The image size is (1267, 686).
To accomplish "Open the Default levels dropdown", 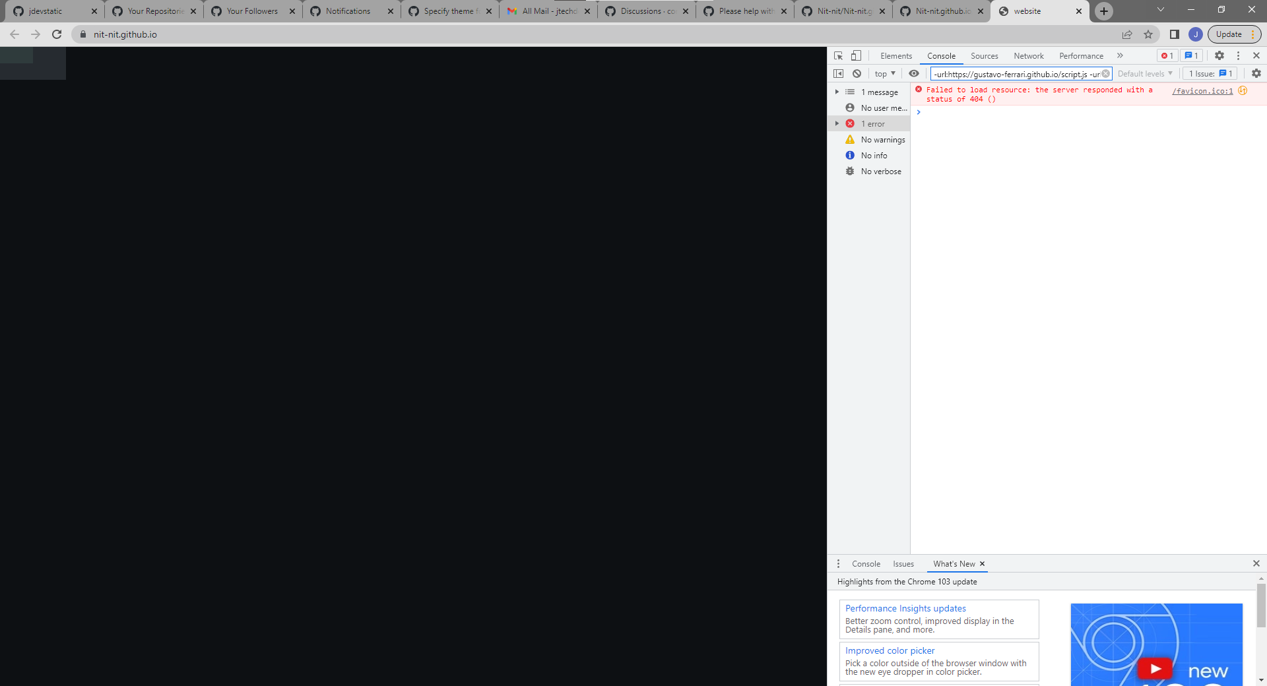I will (x=1145, y=74).
